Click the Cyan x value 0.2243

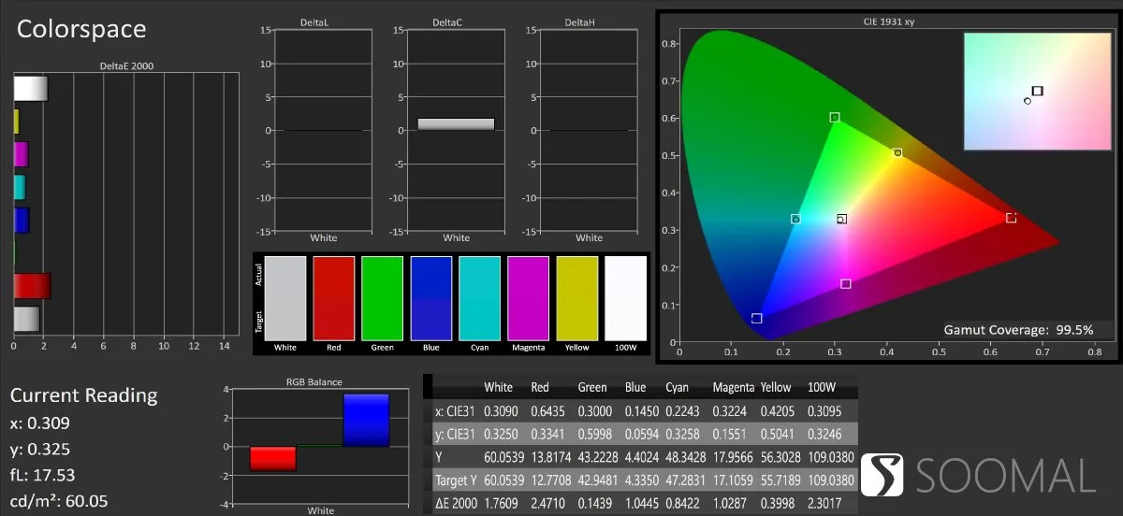682,411
